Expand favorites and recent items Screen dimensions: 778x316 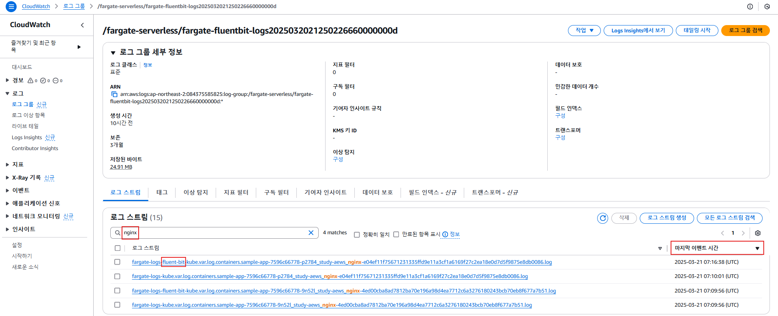[x=79, y=47]
